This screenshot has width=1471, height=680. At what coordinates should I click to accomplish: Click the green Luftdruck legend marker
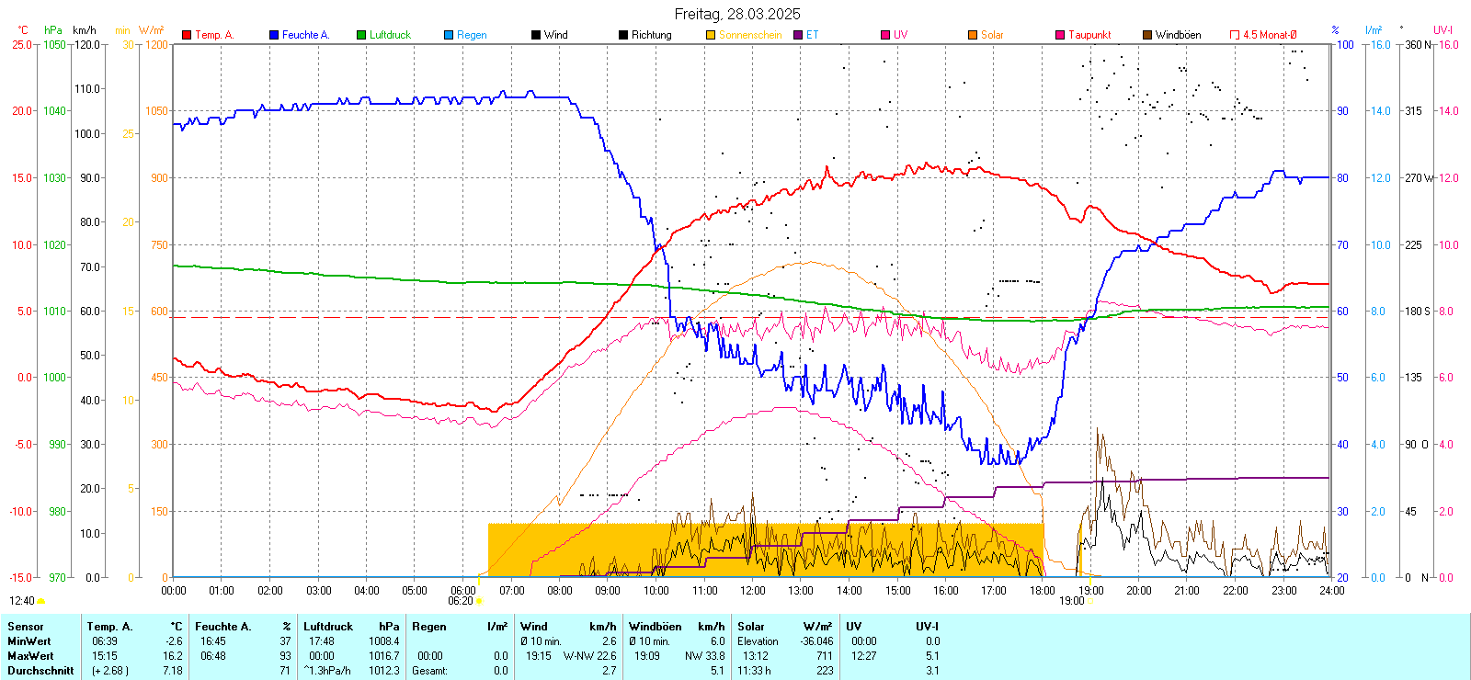tap(361, 35)
